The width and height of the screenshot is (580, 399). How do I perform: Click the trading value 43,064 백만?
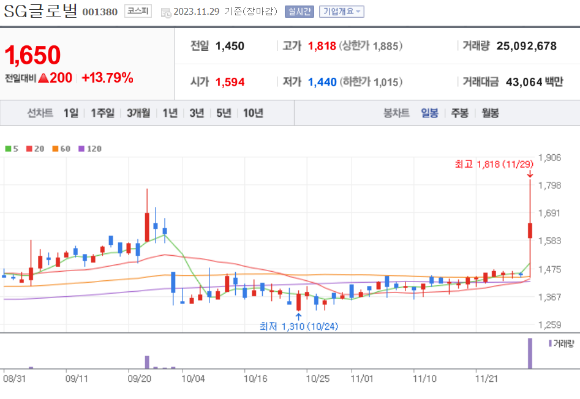click(535, 82)
